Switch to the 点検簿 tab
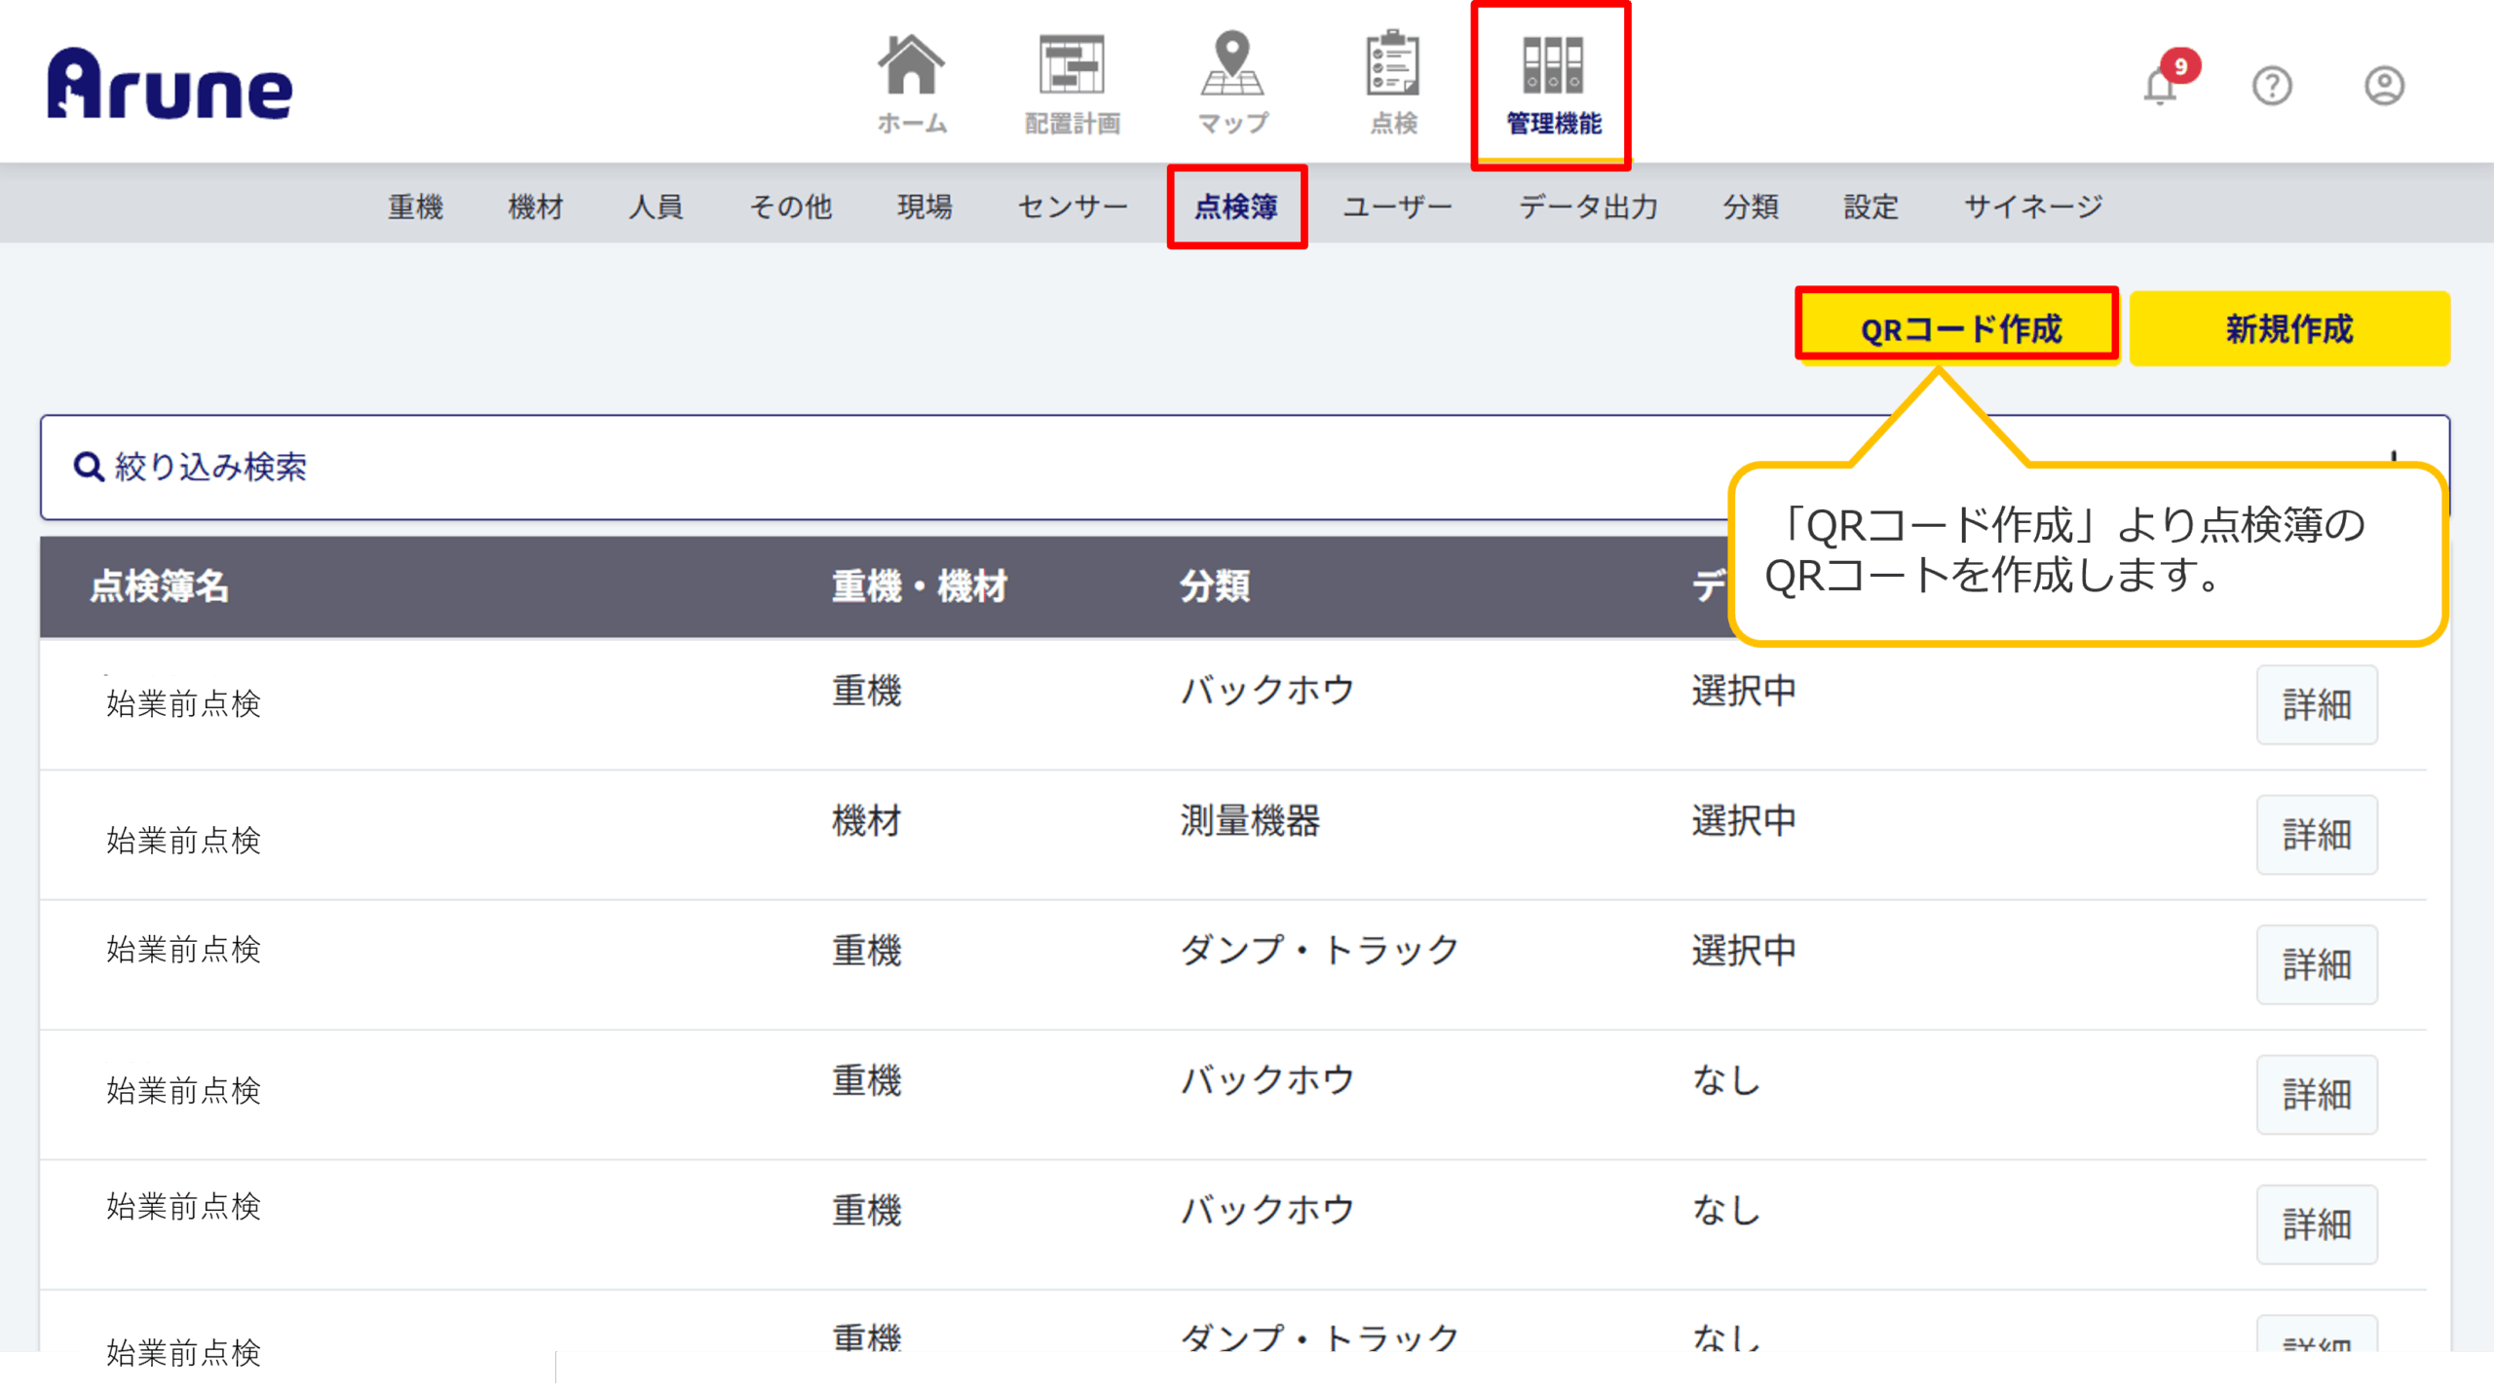The height and width of the screenshot is (1393, 2494). pos(1236,207)
